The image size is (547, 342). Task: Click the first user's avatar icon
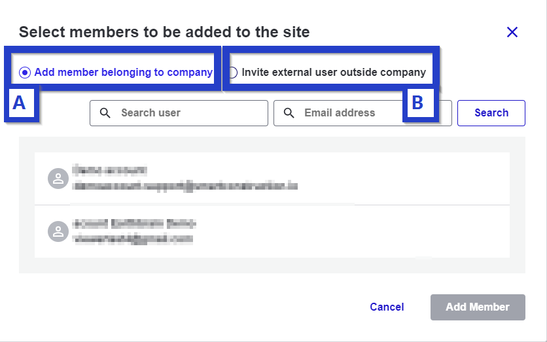pyautogui.click(x=58, y=179)
